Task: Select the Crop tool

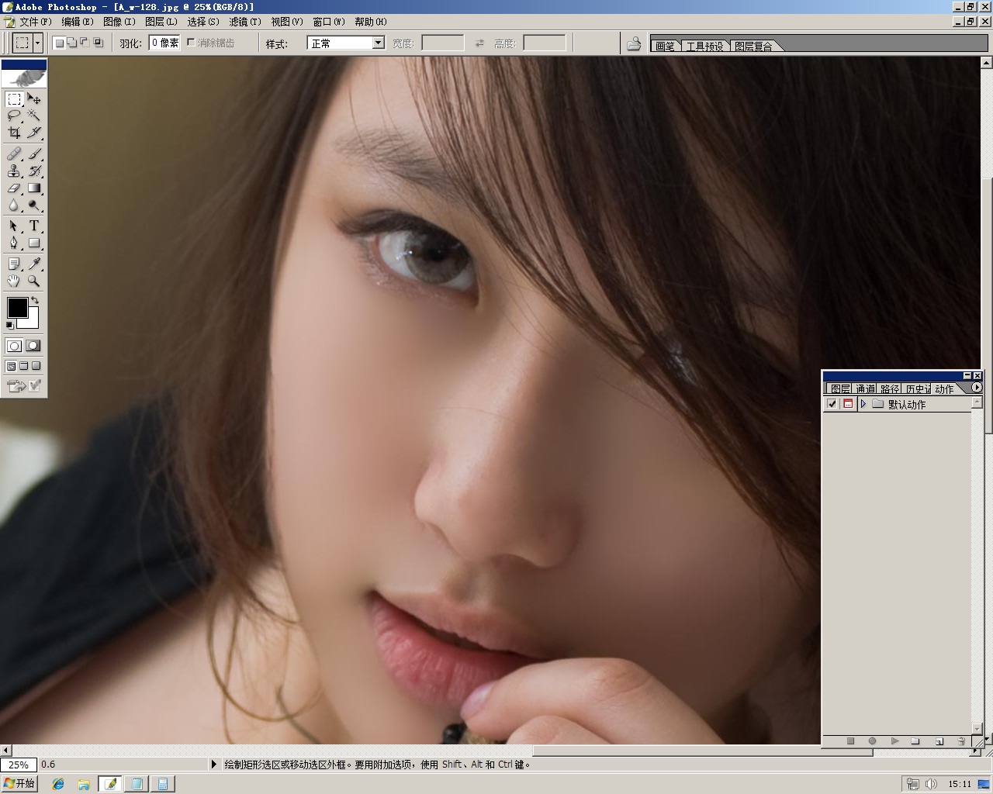Action: [x=14, y=132]
